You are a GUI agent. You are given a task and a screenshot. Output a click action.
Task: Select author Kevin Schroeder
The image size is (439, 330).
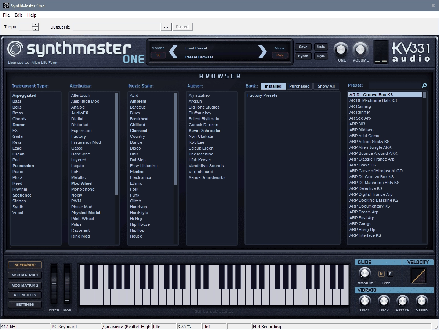(205, 131)
